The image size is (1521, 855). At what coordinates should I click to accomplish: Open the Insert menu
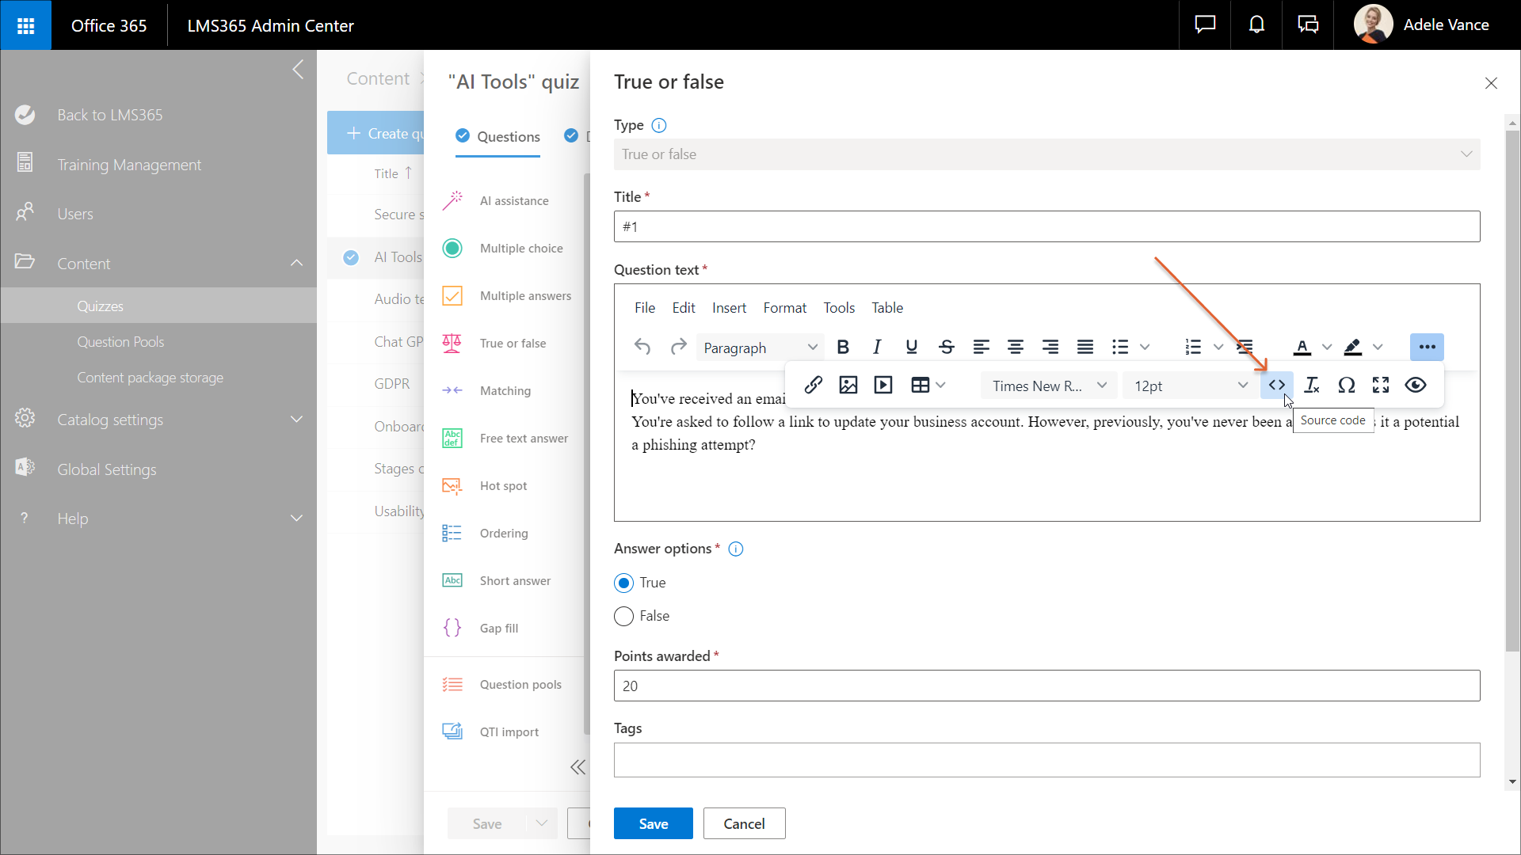(729, 308)
